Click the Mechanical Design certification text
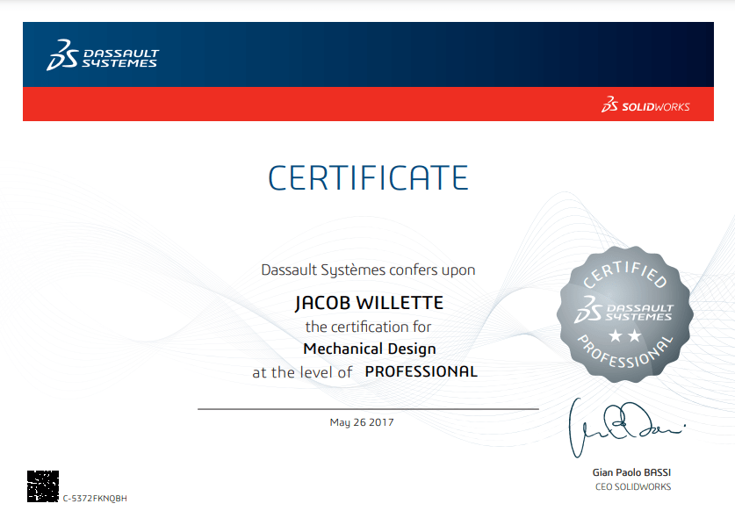This screenshot has width=735, height=518. point(369,349)
